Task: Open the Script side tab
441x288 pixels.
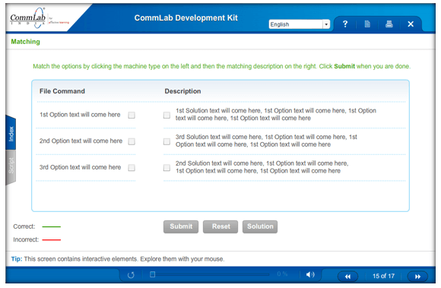Action: (x=11, y=166)
